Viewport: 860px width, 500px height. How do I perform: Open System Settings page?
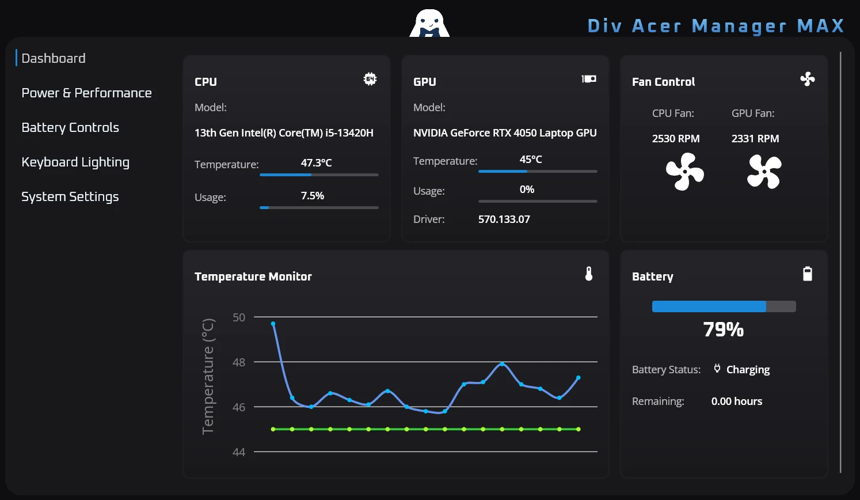coord(70,196)
